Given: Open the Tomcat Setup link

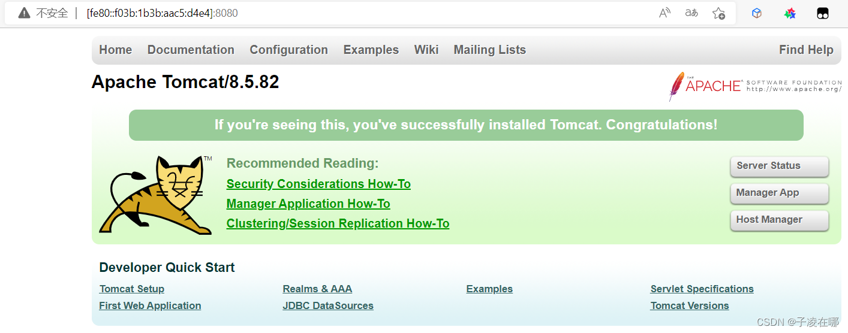Looking at the screenshot, I should (132, 289).
